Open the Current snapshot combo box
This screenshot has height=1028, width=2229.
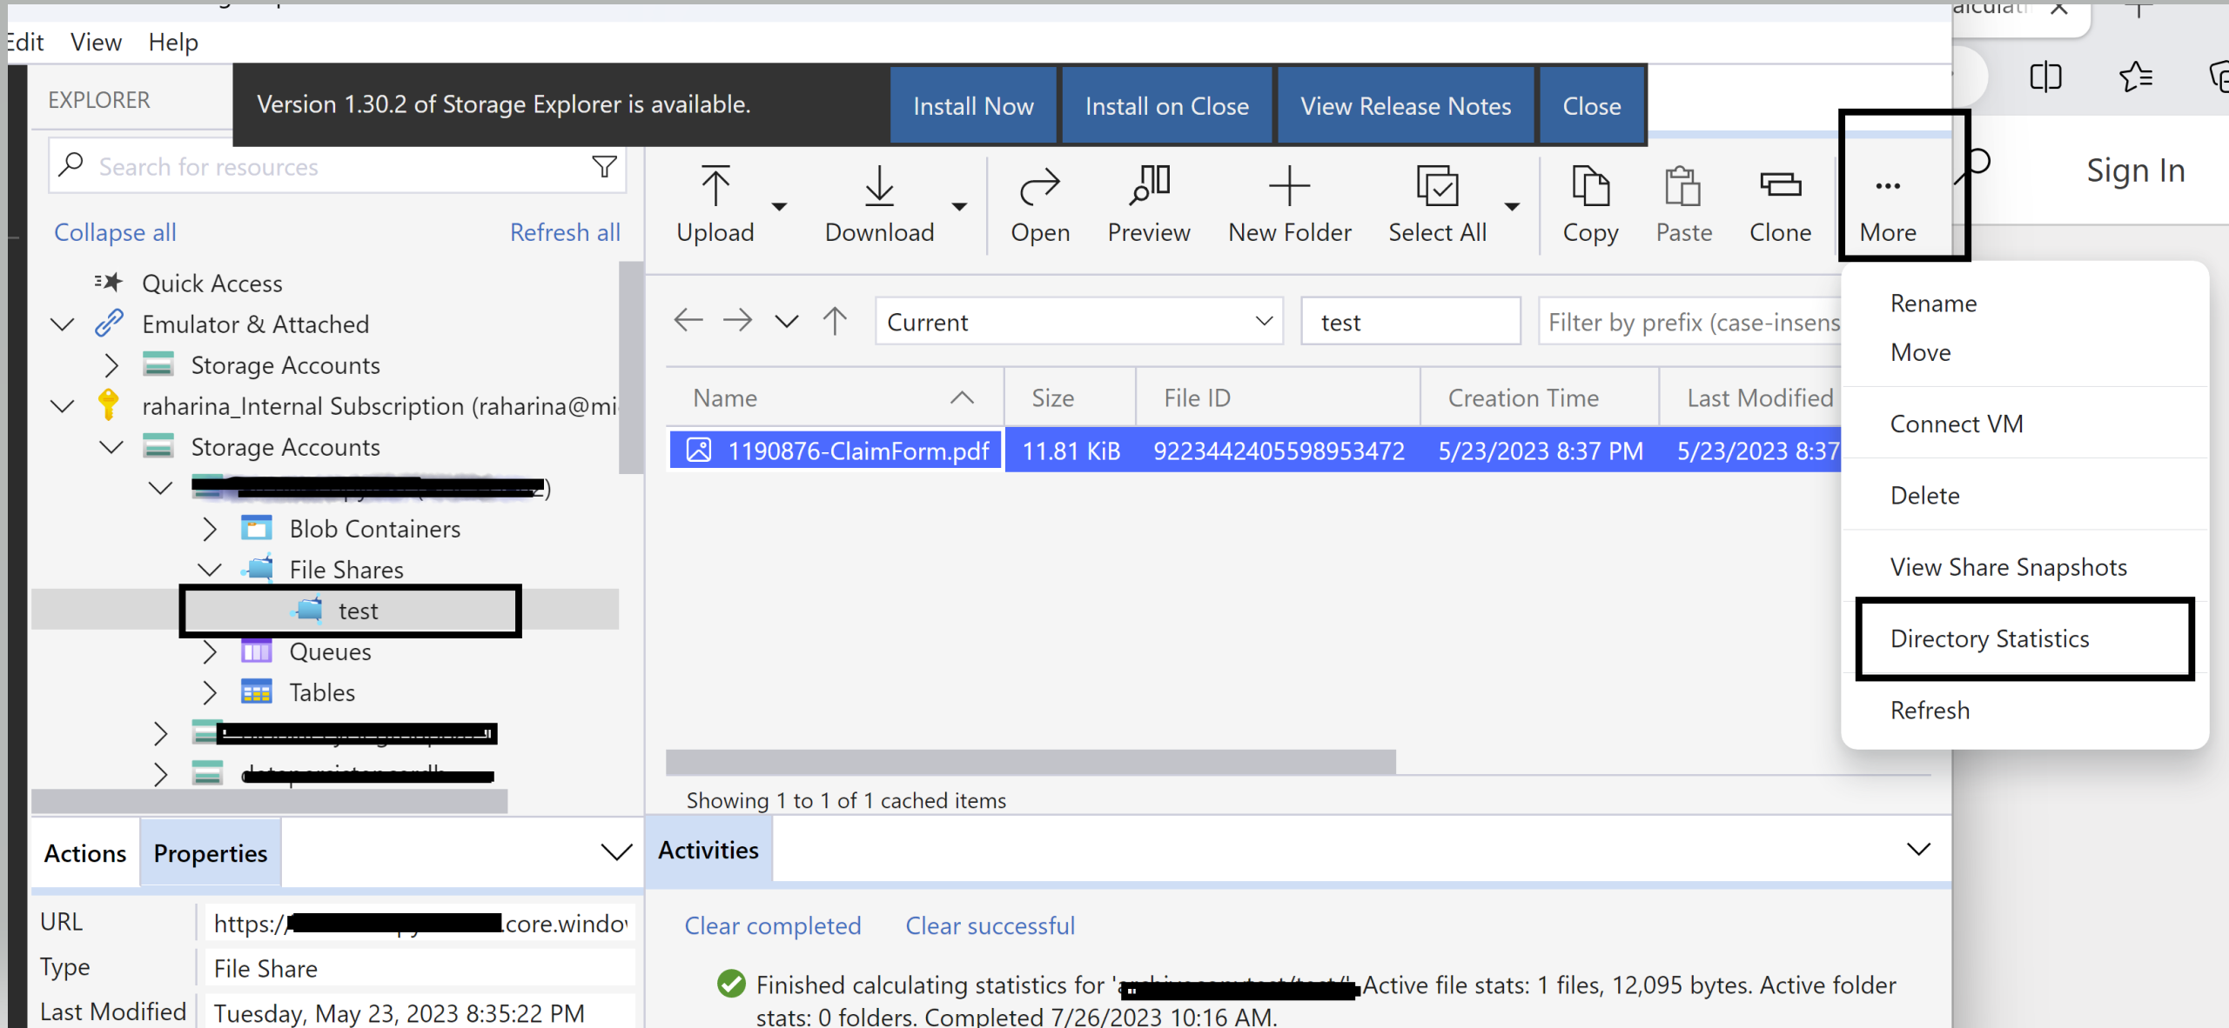pyautogui.click(x=1078, y=322)
